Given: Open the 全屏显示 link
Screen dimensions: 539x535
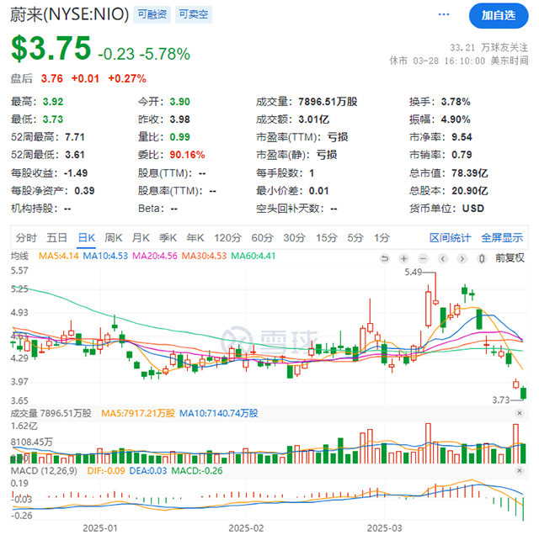Looking at the screenshot, I should [x=502, y=237].
